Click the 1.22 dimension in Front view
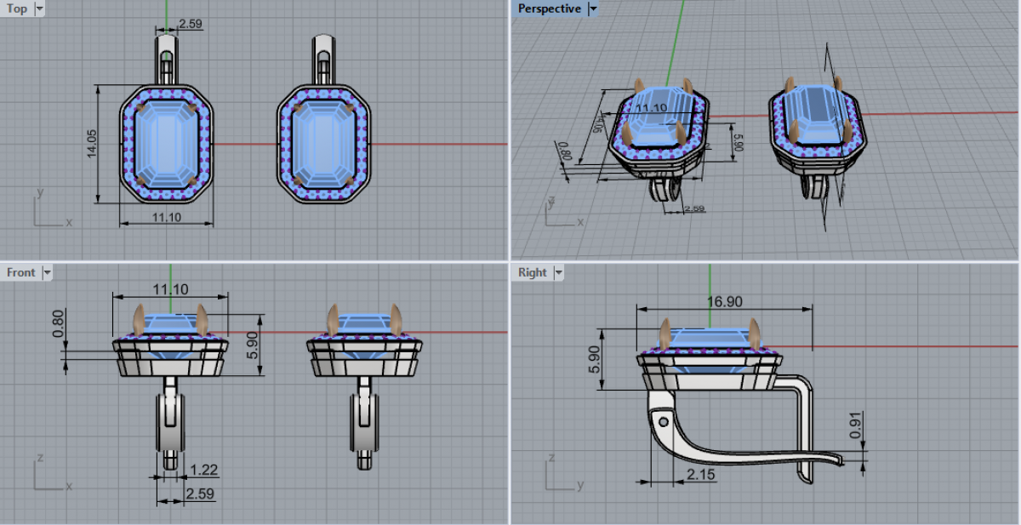 202,469
